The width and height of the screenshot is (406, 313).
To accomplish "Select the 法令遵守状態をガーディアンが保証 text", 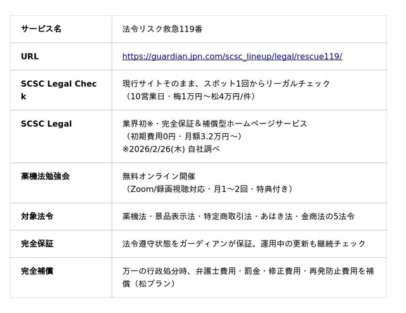I will pos(244,243).
